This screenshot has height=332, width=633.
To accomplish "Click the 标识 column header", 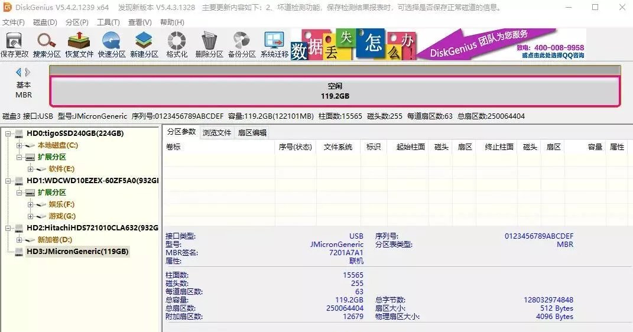I will click(374, 147).
